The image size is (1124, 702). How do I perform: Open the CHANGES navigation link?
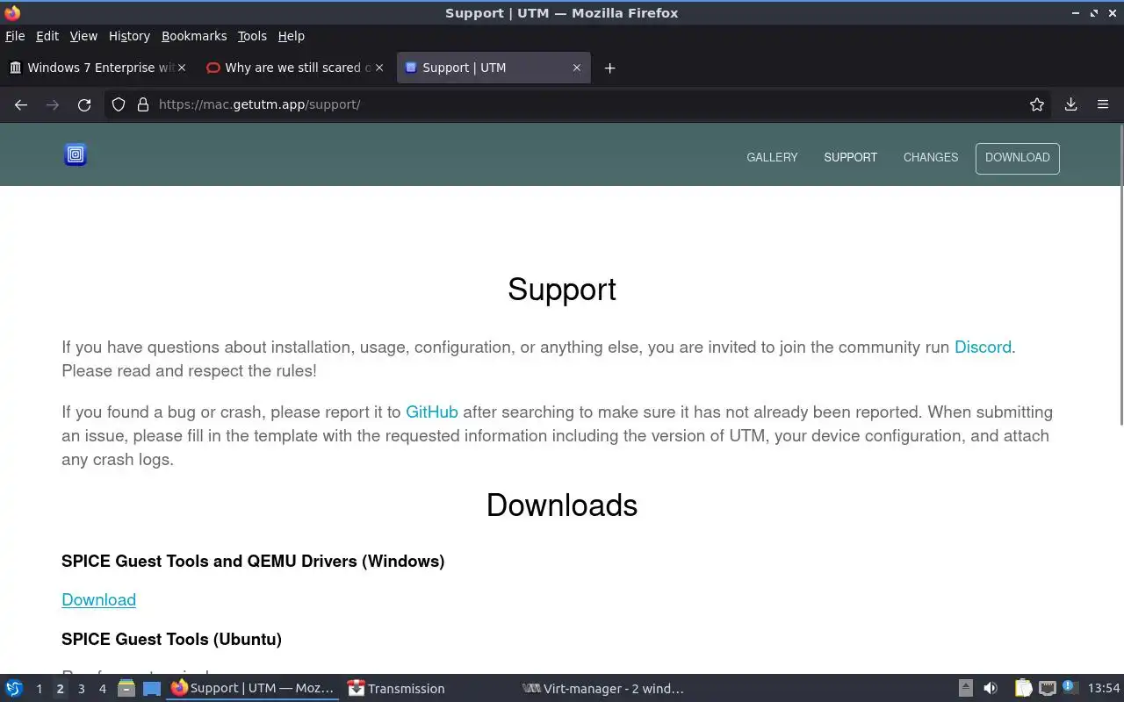[931, 158]
